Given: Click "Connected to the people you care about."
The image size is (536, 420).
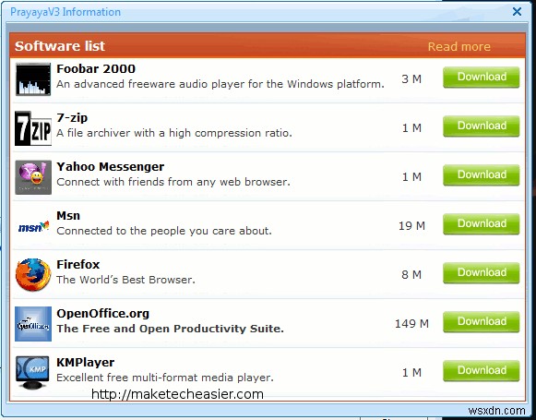Looking at the screenshot, I should [x=164, y=231].
